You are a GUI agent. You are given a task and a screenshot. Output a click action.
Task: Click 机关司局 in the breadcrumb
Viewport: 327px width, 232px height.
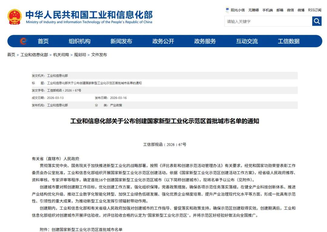pos(61,55)
